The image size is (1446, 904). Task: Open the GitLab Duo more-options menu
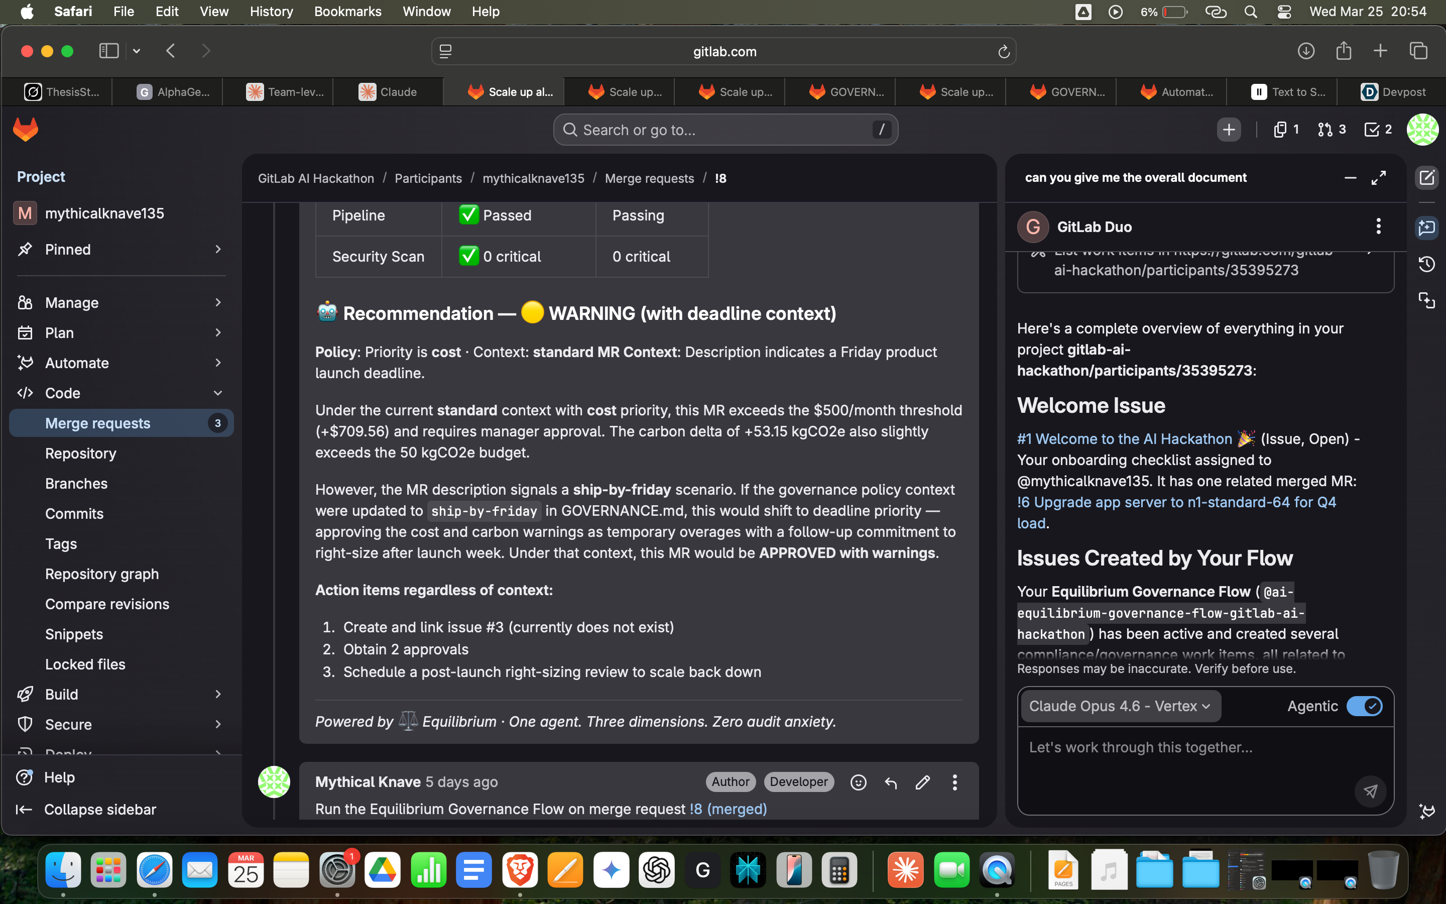[1379, 227]
